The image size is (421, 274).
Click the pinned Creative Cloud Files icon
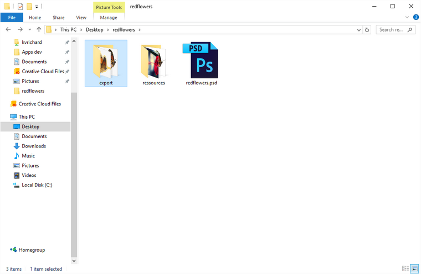coord(17,71)
